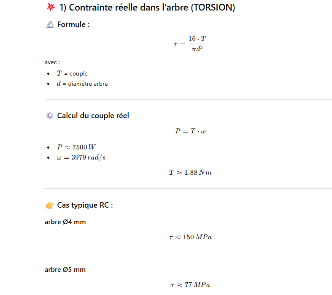Click the result "τ ≈ 150 MPa"
332x295 pixels.
click(x=190, y=237)
